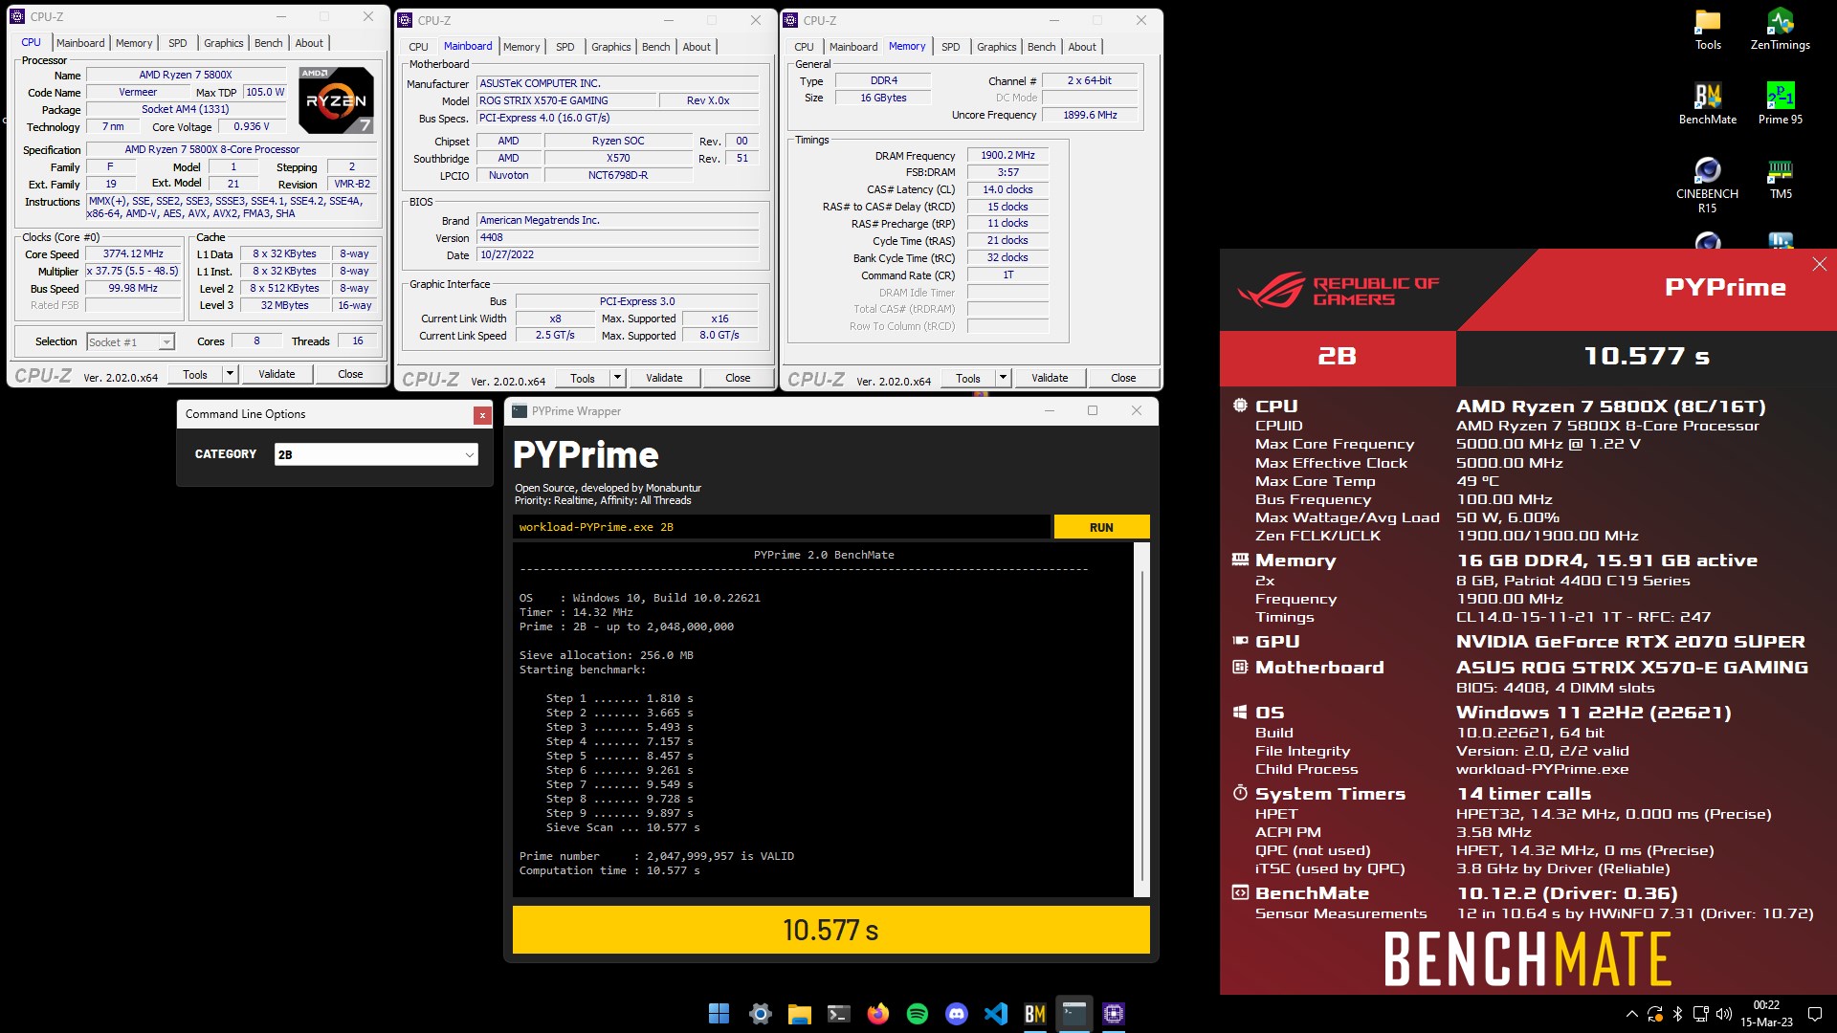Click the volume speaker tray icon
Viewport: 1837px width, 1033px height.
point(1724,1014)
